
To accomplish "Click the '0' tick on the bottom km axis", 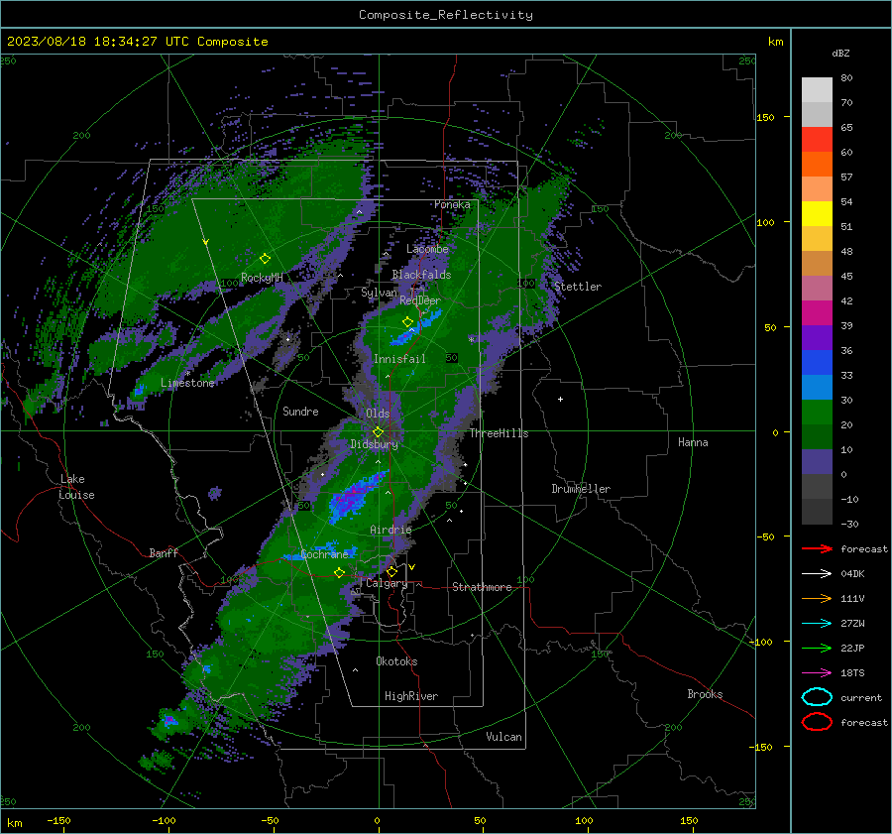I will 377,820.
